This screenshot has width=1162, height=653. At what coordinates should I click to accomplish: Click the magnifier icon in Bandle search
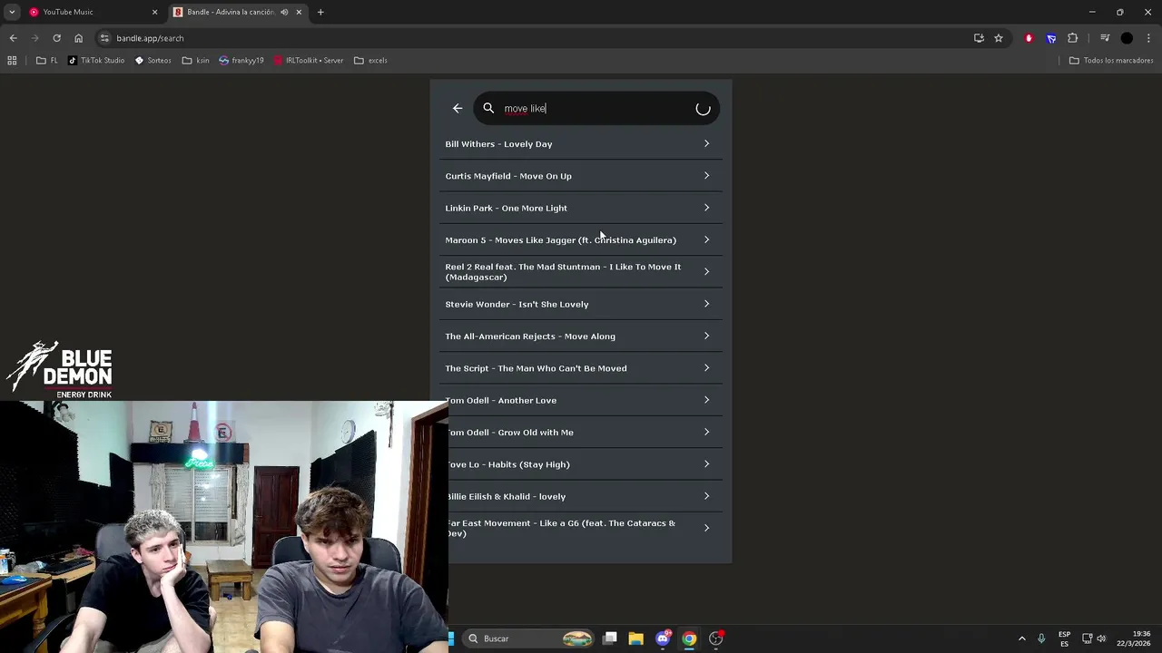[488, 109]
